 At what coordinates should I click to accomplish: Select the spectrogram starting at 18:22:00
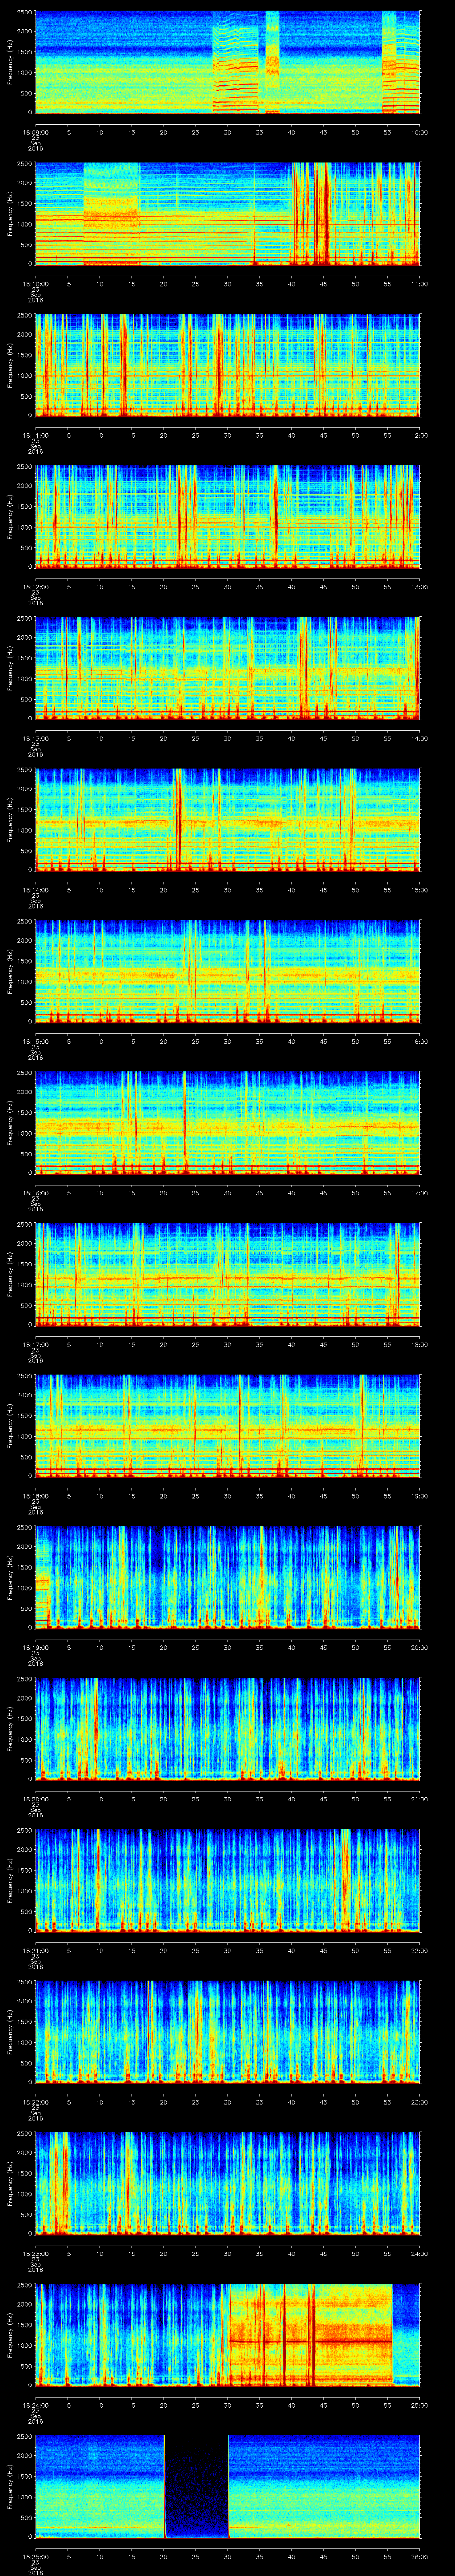tap(227, 2030)
